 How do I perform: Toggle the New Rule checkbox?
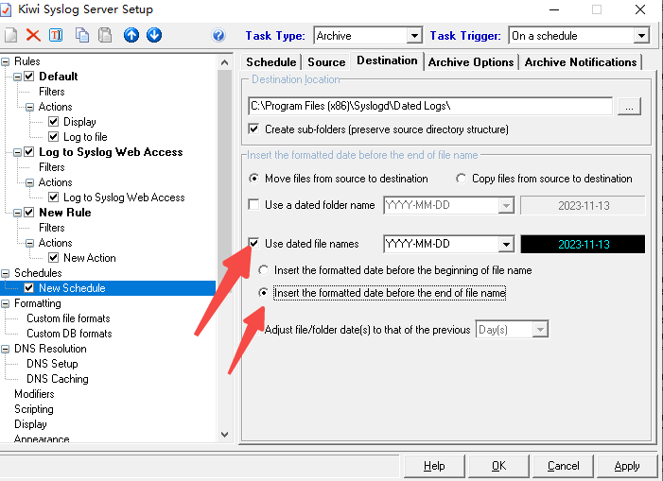[x=28, y=213]
